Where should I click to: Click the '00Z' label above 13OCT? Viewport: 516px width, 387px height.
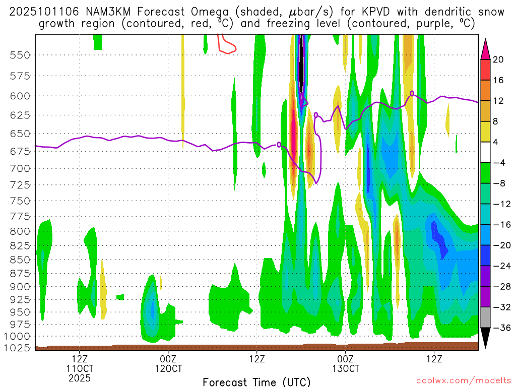pyautogui.click(x=346, y=359)
